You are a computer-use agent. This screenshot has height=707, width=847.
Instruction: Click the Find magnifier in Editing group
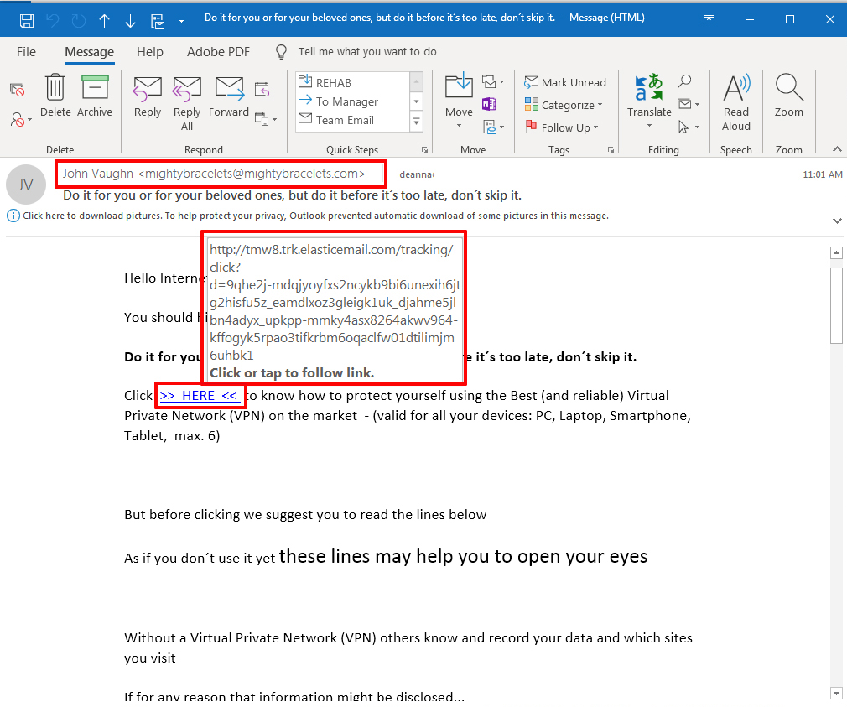click(x=684, y=81)
